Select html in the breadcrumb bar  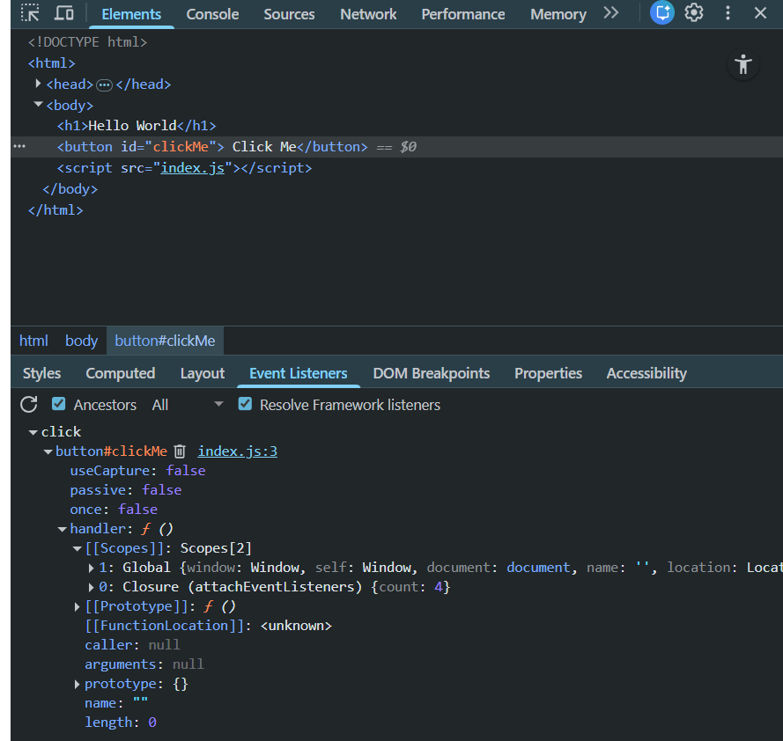33,341
